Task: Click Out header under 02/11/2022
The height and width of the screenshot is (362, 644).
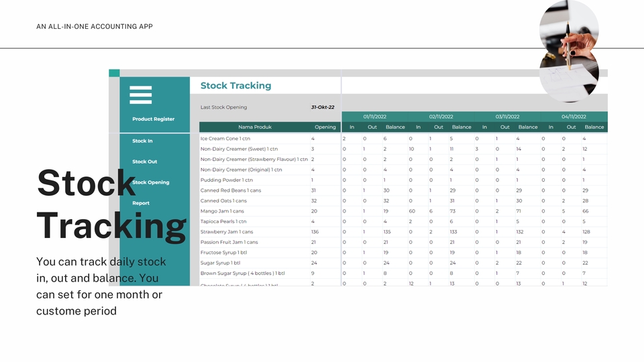Action: [439, 127]
